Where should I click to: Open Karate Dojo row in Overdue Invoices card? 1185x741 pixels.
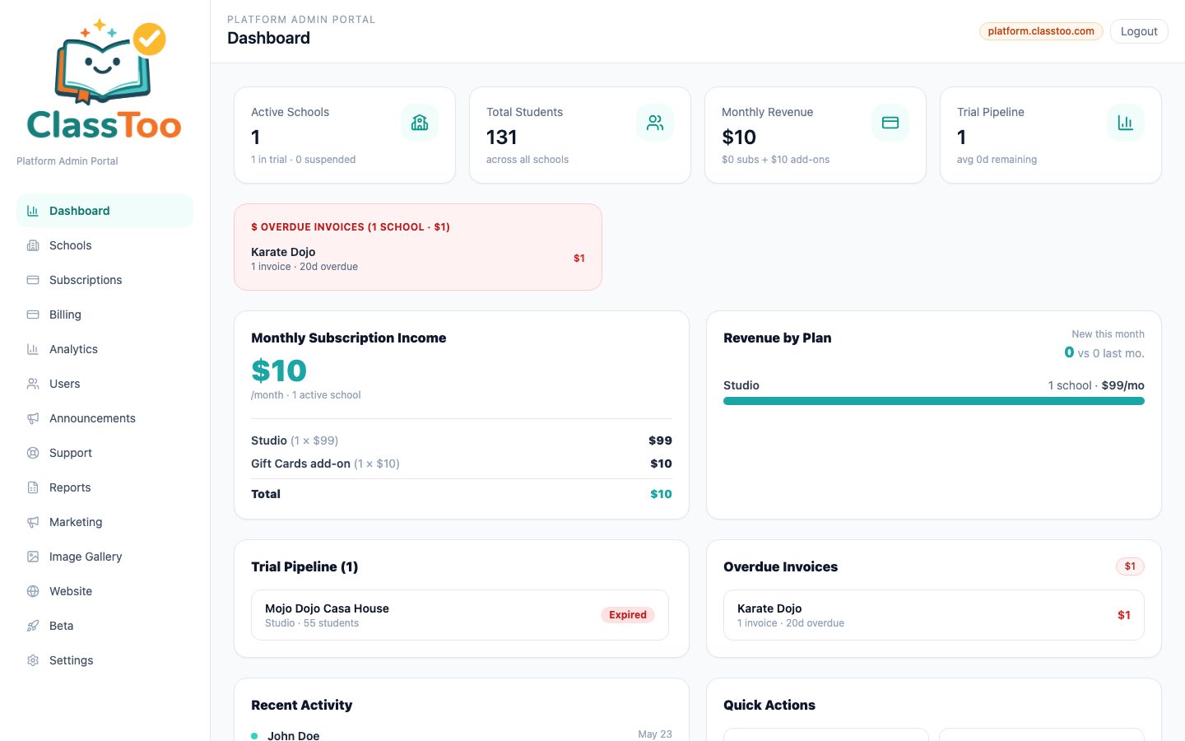[934, 615]
